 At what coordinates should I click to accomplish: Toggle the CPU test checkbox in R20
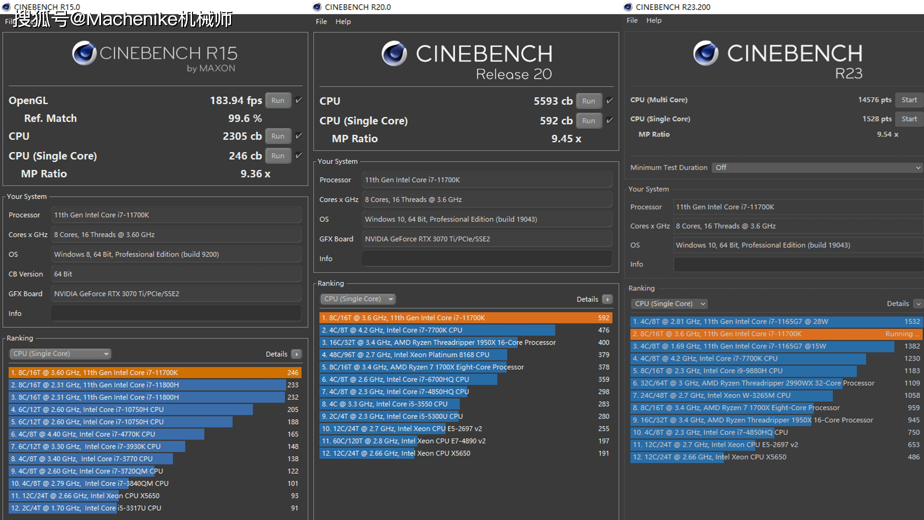point(610,101)
